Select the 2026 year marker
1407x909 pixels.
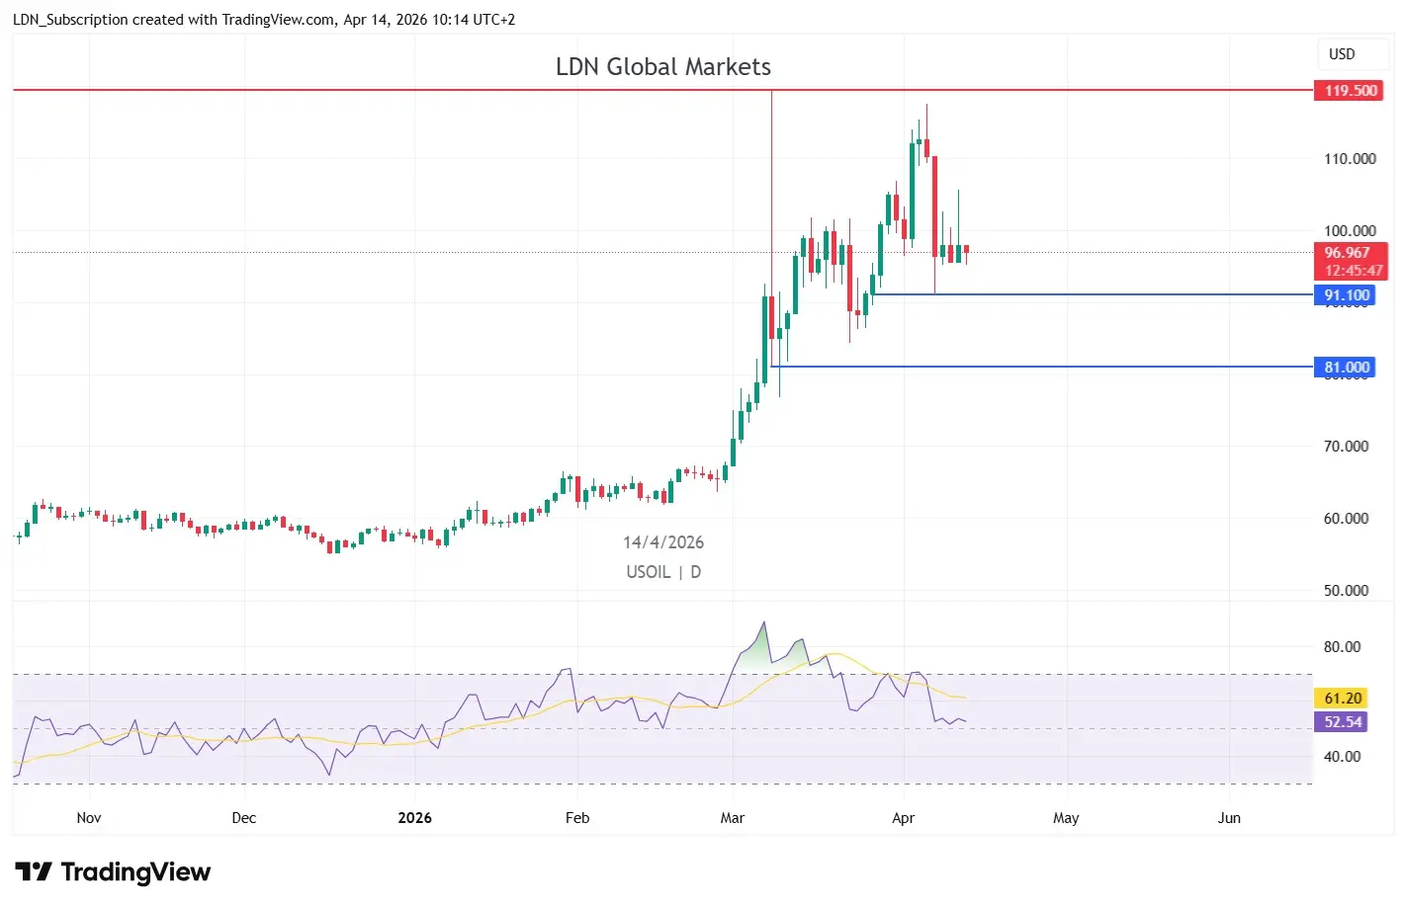coord(414,818)
